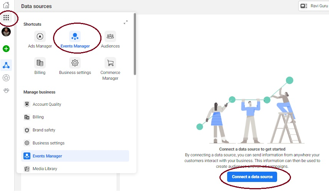Image resolution: width=329 pixels, height=195 pixels.
Task: Expand the tools menu panel
Action: tap(126, 22)
